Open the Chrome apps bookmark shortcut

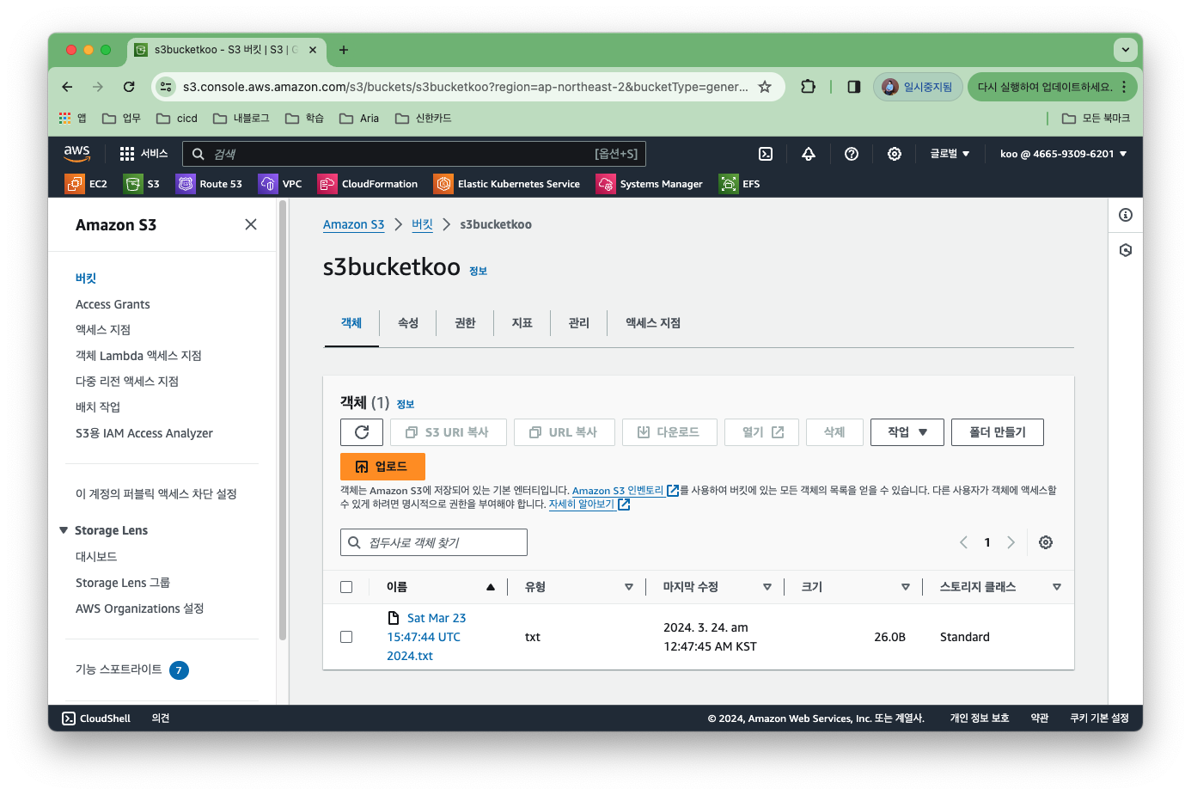[73, 119]
